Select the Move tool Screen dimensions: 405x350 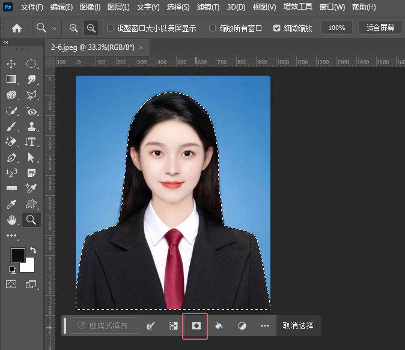[11, 64]
